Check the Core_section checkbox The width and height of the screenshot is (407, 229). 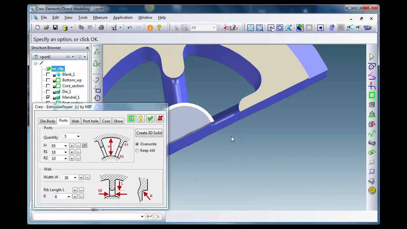click(x=48, y=86)
